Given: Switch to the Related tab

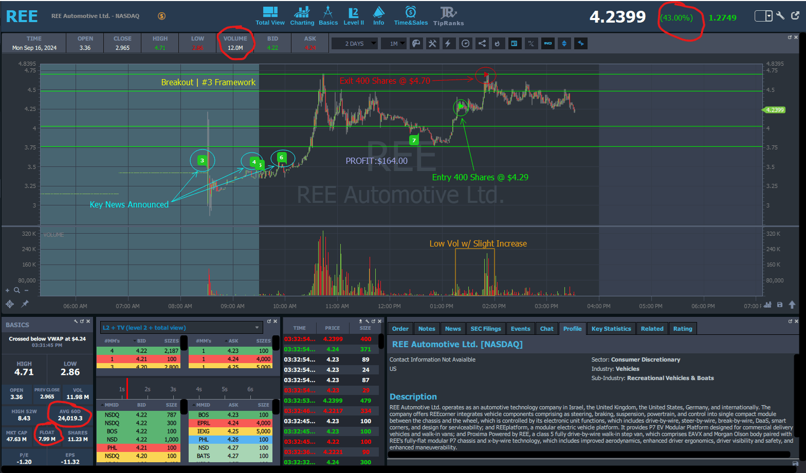Looking at the screenshot, I should [652, 329].
